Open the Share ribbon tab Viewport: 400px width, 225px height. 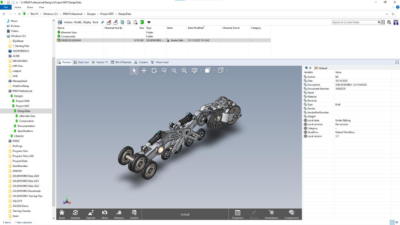(x=30, y=7)
